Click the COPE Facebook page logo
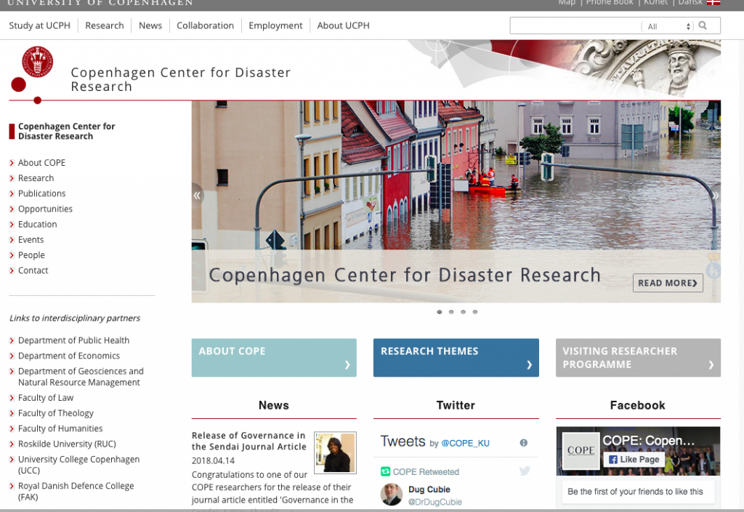The image size is (744, 512). (x=581, y=450)
